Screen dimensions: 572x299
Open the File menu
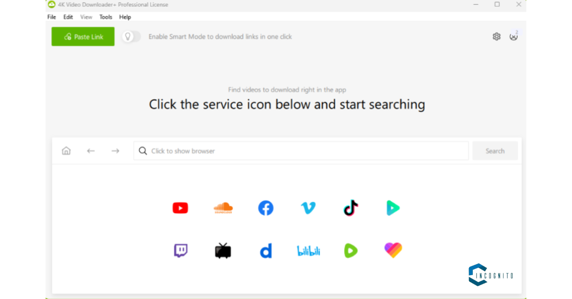point(51,17)
